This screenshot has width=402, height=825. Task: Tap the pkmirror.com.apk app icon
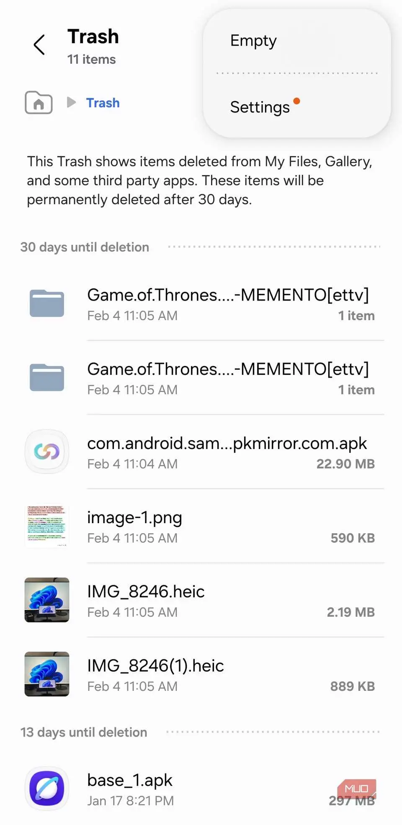click(47, 451)
